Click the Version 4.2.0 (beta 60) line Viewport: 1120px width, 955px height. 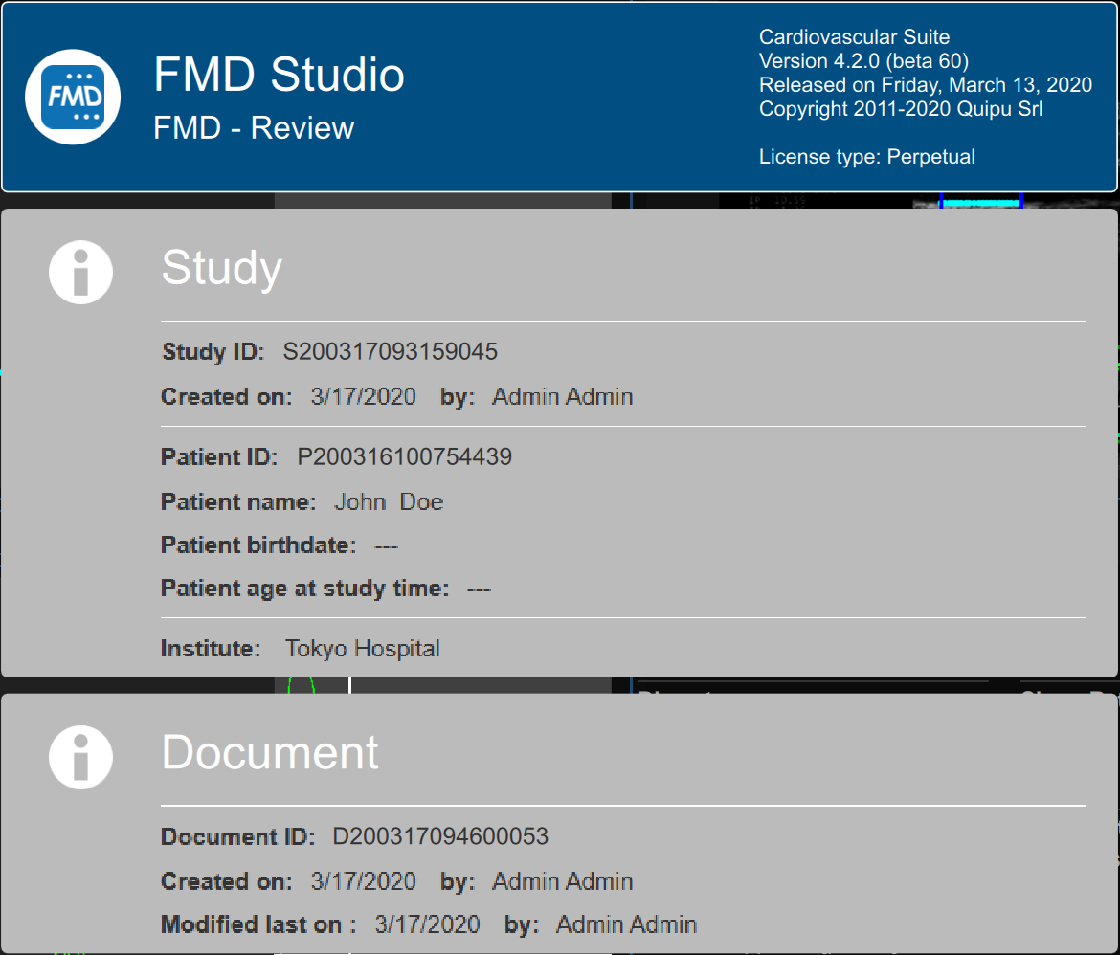pos(863,61)
